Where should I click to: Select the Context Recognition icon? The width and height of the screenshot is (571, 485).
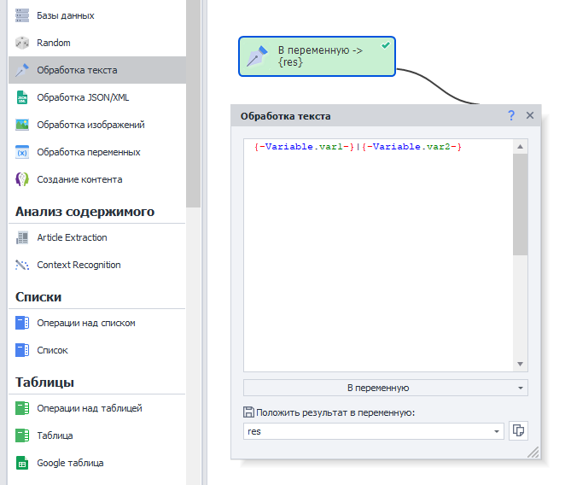(22, 265)
